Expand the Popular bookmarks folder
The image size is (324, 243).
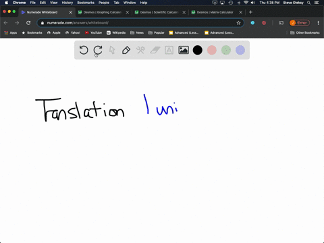(x=157, y=32)
